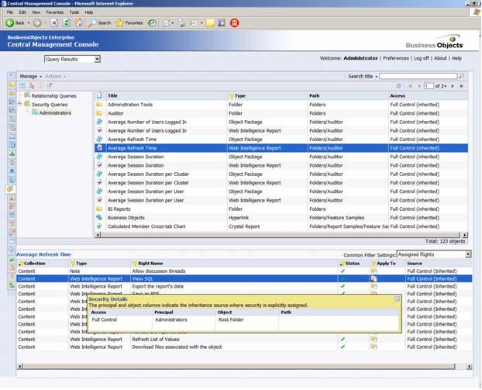
Task: Select the BI Reports folder row
Action: tap(281, 209)
